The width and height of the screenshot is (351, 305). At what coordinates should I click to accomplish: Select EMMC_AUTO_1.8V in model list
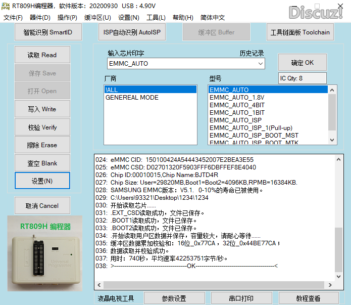pyautogui.click(x=237, y=98)
